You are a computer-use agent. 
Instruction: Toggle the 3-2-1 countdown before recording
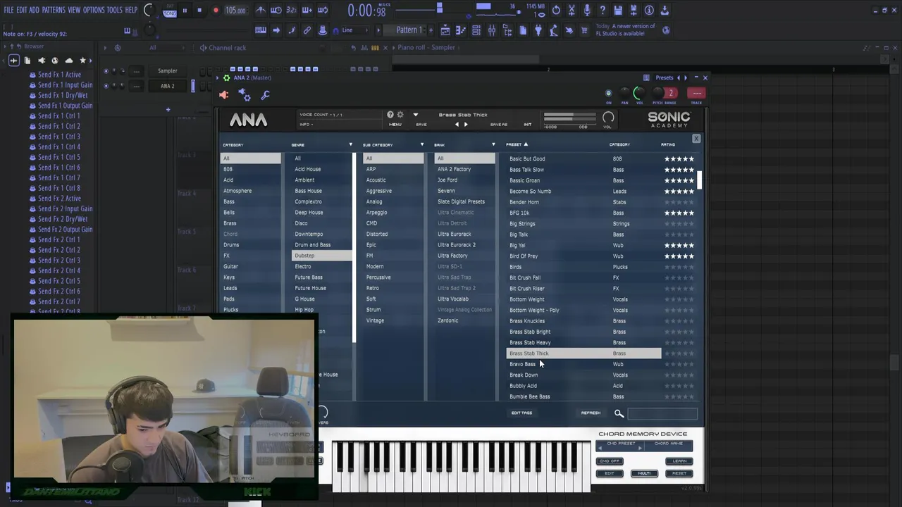[291, 11]
